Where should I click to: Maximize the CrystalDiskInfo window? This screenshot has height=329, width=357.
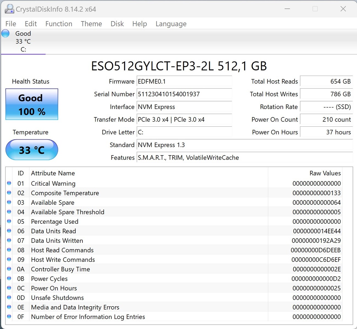click(x=315, y=9)
